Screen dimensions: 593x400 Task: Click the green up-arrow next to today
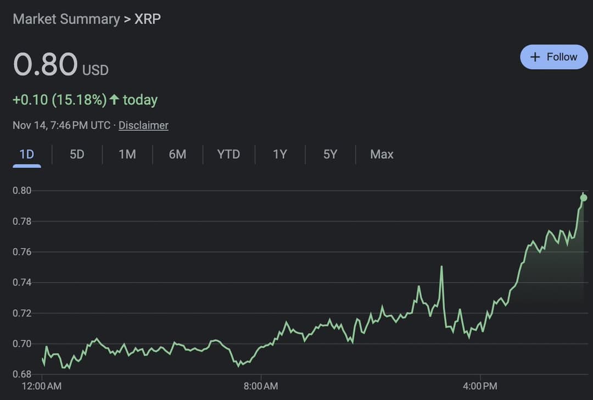coord(114,99)
